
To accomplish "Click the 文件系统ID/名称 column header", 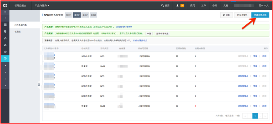I will point(51,48).
